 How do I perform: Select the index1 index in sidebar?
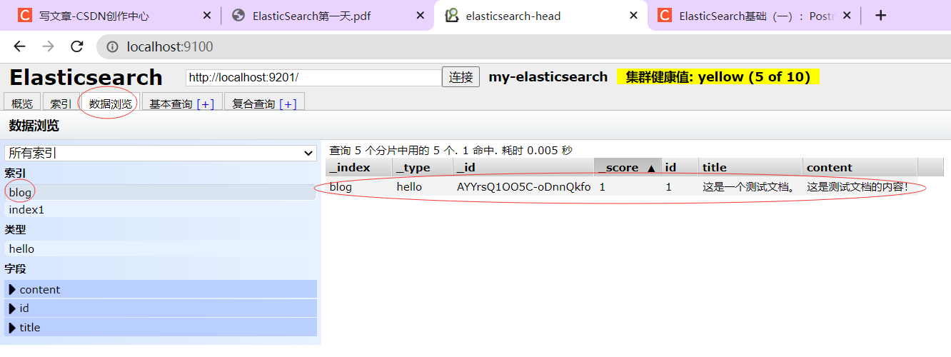(x=161, y=210)
